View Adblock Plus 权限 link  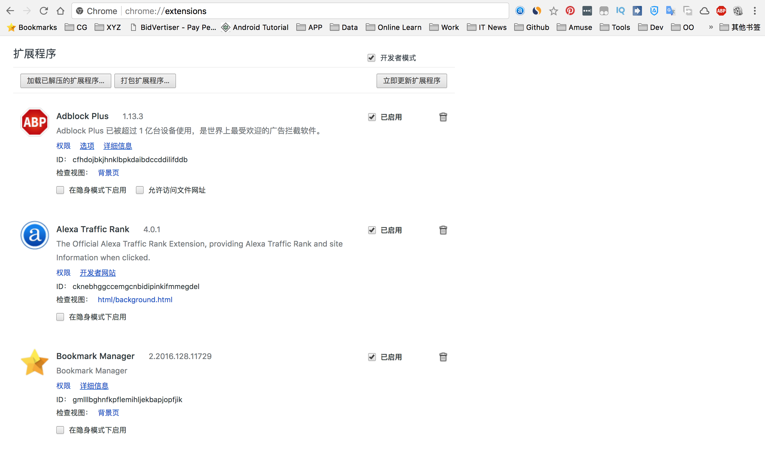(63, 146)
